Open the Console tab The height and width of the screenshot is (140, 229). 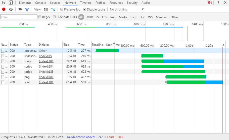[x=40, y=2]
